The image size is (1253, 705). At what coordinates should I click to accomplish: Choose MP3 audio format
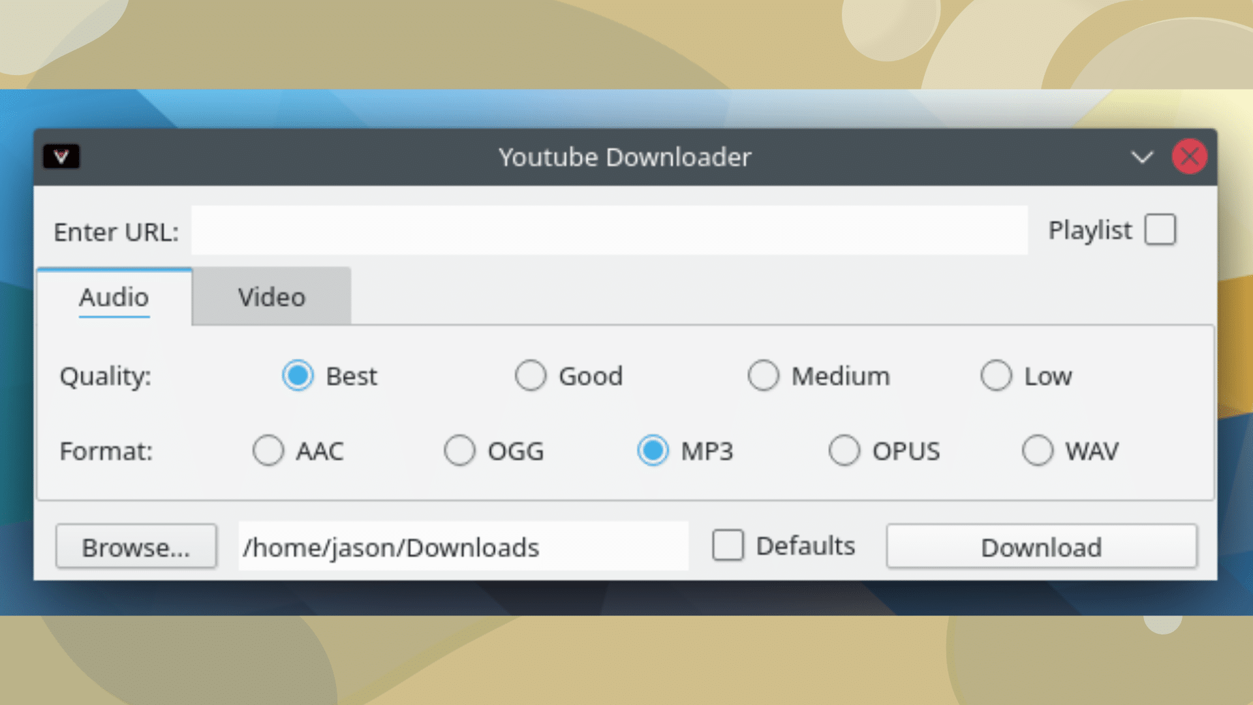pos(653,450)
